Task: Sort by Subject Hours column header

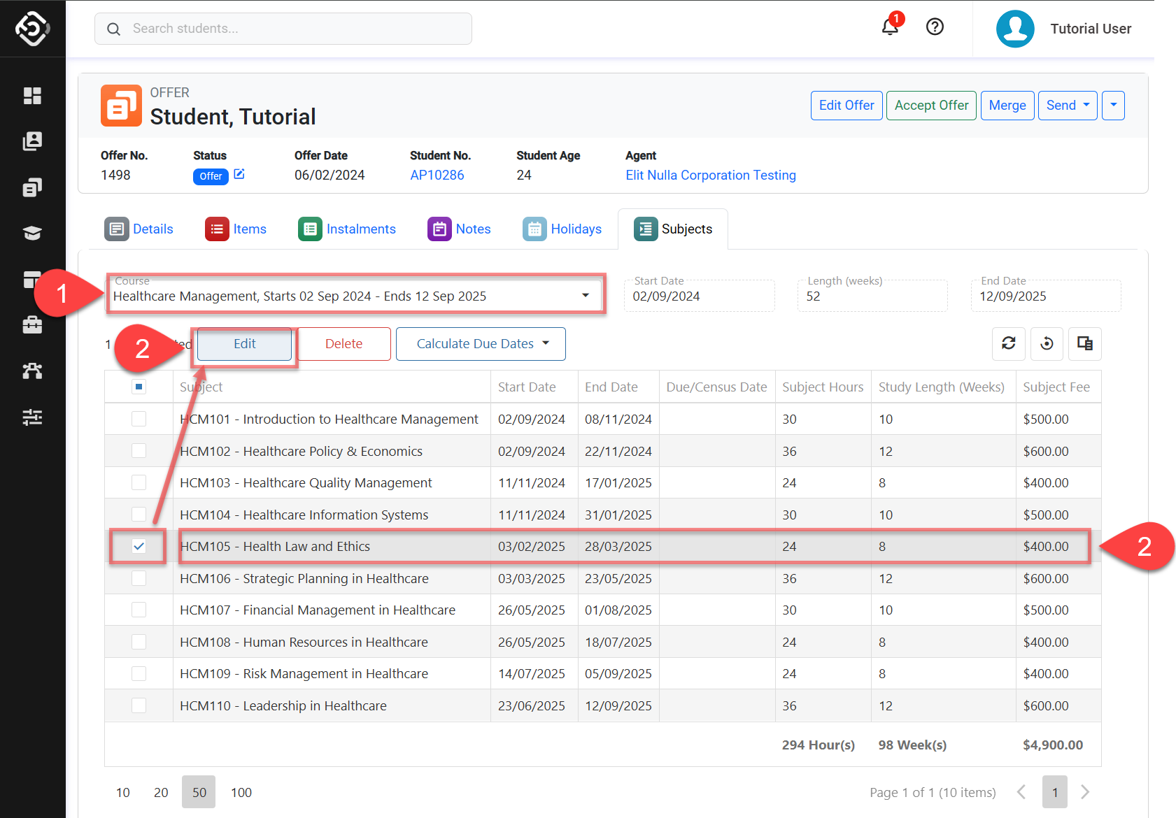Action: pyautogui.click(x=823, y=387)
